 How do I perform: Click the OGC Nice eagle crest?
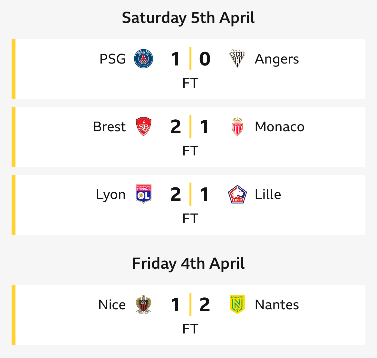[143, 304]
